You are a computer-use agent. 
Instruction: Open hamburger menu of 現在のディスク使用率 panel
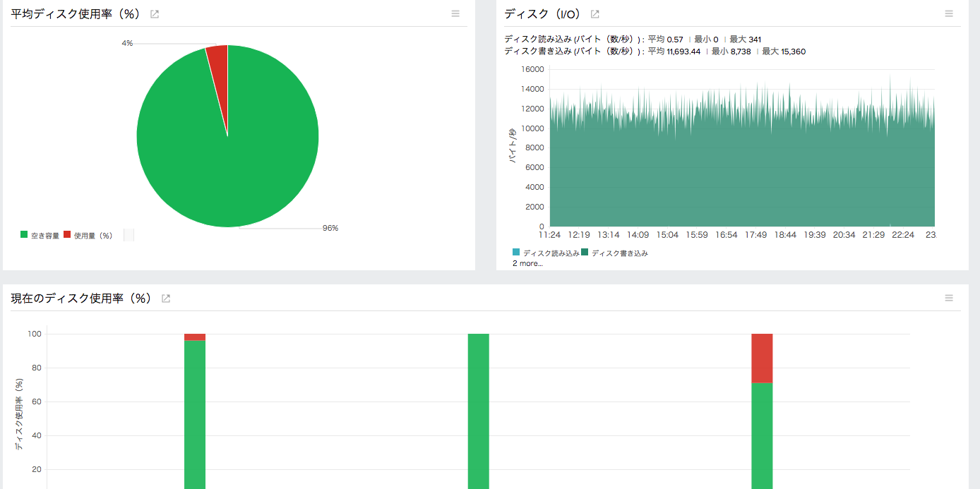[949, 298]
